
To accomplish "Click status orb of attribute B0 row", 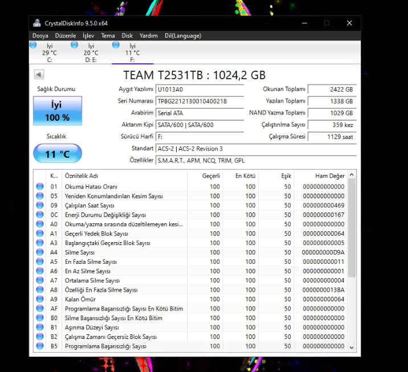I will 40,318.
